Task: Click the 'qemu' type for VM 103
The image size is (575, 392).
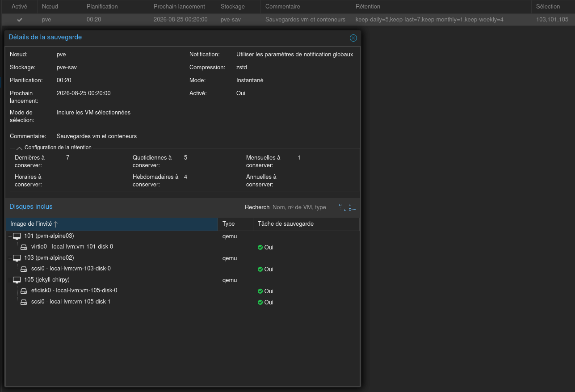Action: (230, 258)
